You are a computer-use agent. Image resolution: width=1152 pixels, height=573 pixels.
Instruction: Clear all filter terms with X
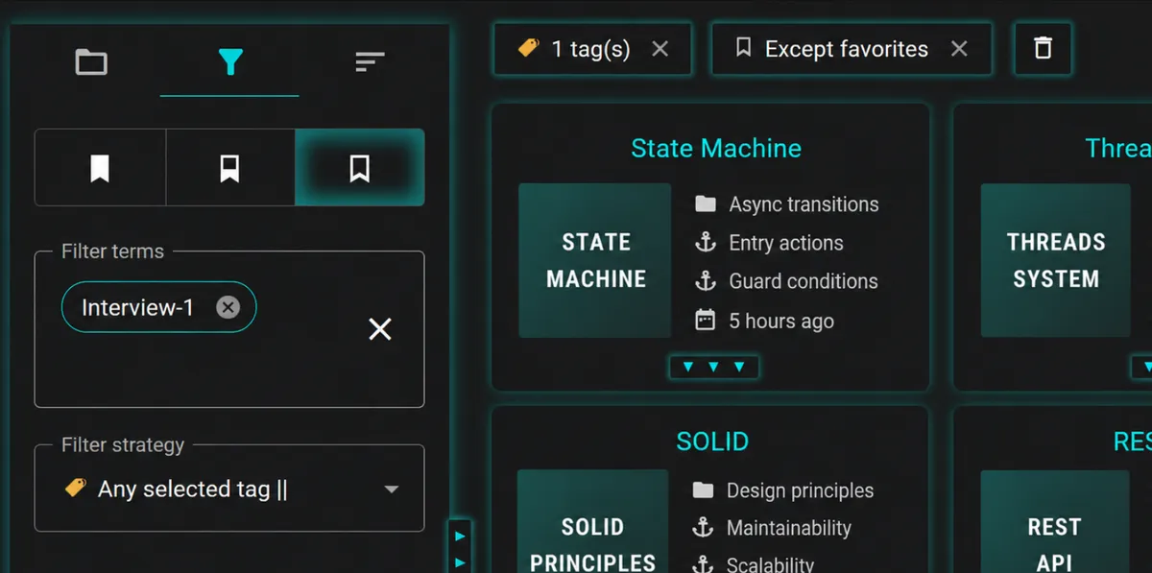380,329
